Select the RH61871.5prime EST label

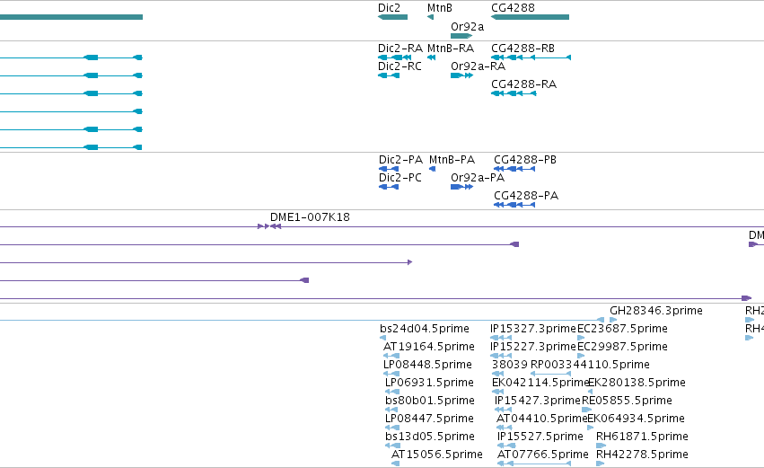coord(642,437)
